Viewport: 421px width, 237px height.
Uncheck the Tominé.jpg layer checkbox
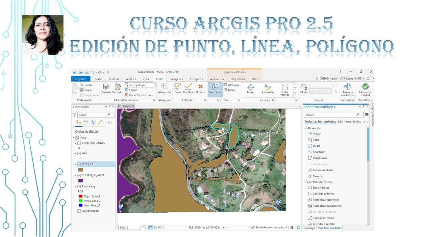click(x=79, y=186)
